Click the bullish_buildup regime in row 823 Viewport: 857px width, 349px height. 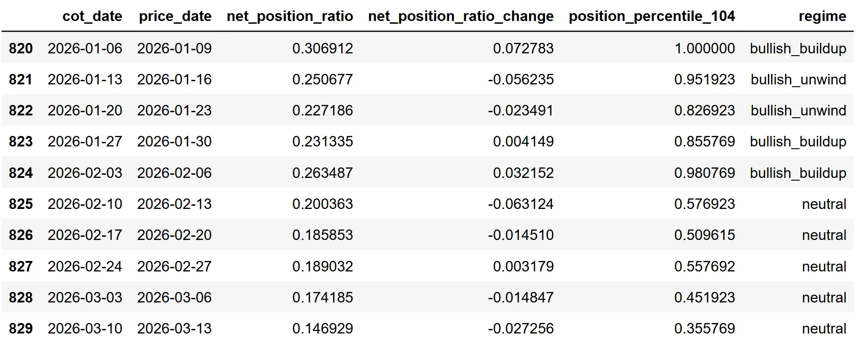(x=798, y=141)
